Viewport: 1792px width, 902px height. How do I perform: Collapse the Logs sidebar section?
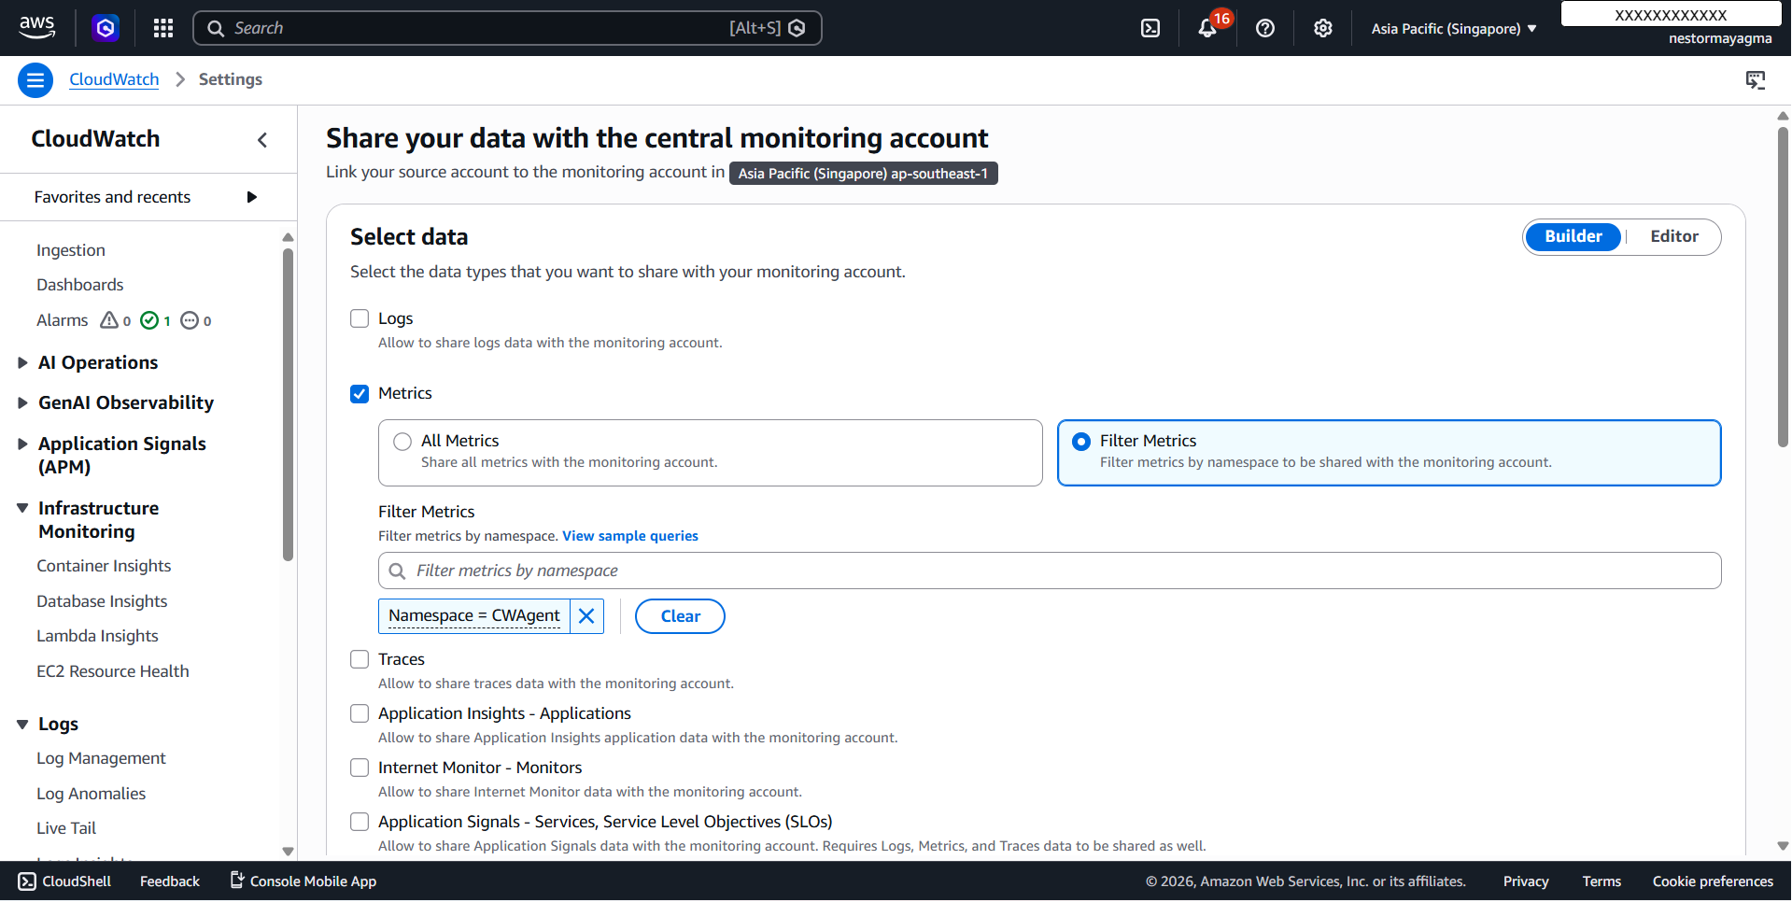22,725
